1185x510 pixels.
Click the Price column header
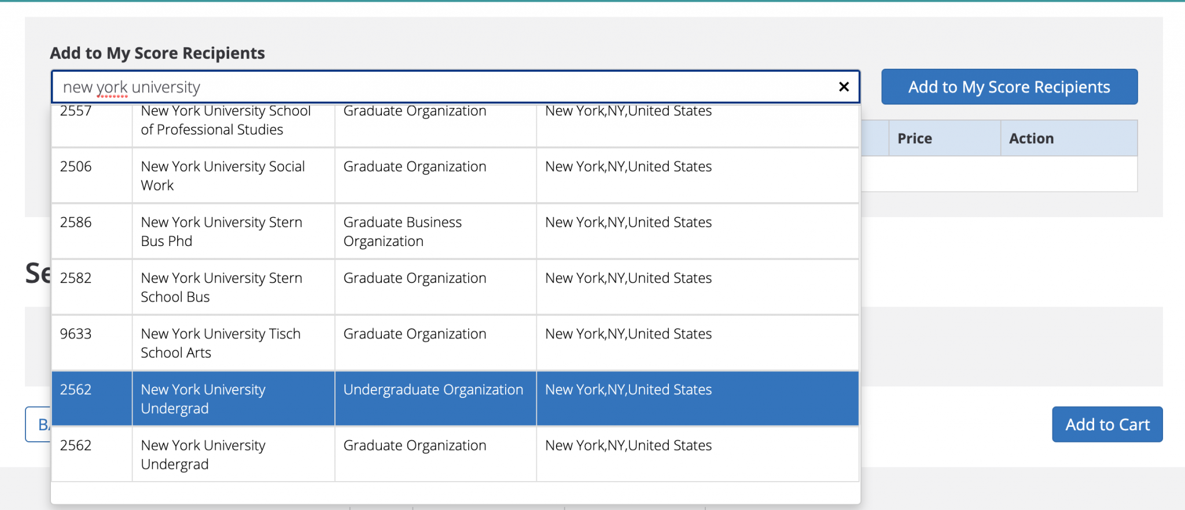point(915,139)
